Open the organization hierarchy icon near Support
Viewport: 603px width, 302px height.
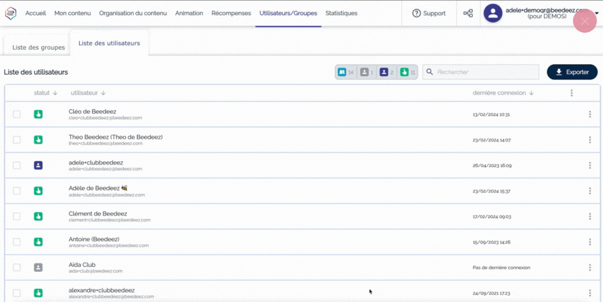click(x=468, y=13)
